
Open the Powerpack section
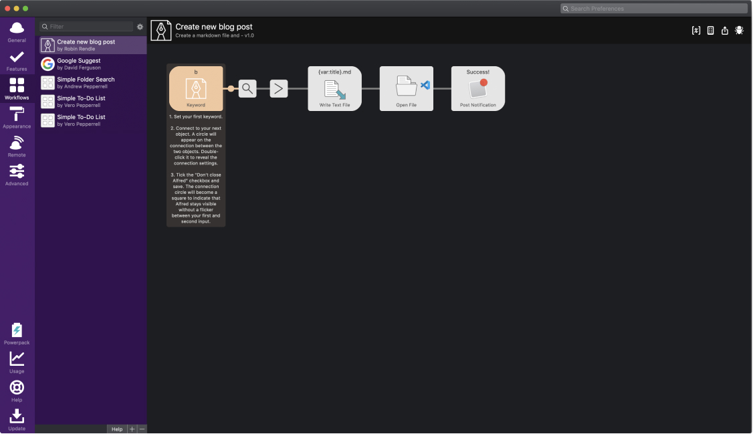point(17,334)
